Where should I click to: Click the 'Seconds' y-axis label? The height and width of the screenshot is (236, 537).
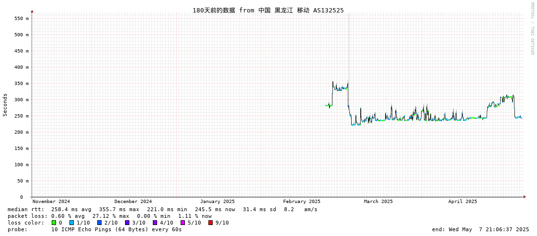pos(5,105)
